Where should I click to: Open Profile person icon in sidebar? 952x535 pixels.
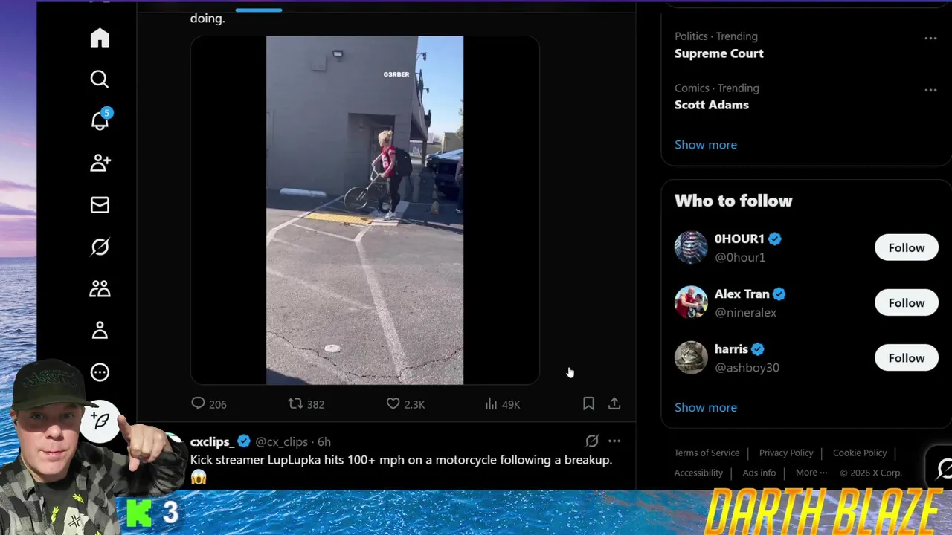[100, 331]
